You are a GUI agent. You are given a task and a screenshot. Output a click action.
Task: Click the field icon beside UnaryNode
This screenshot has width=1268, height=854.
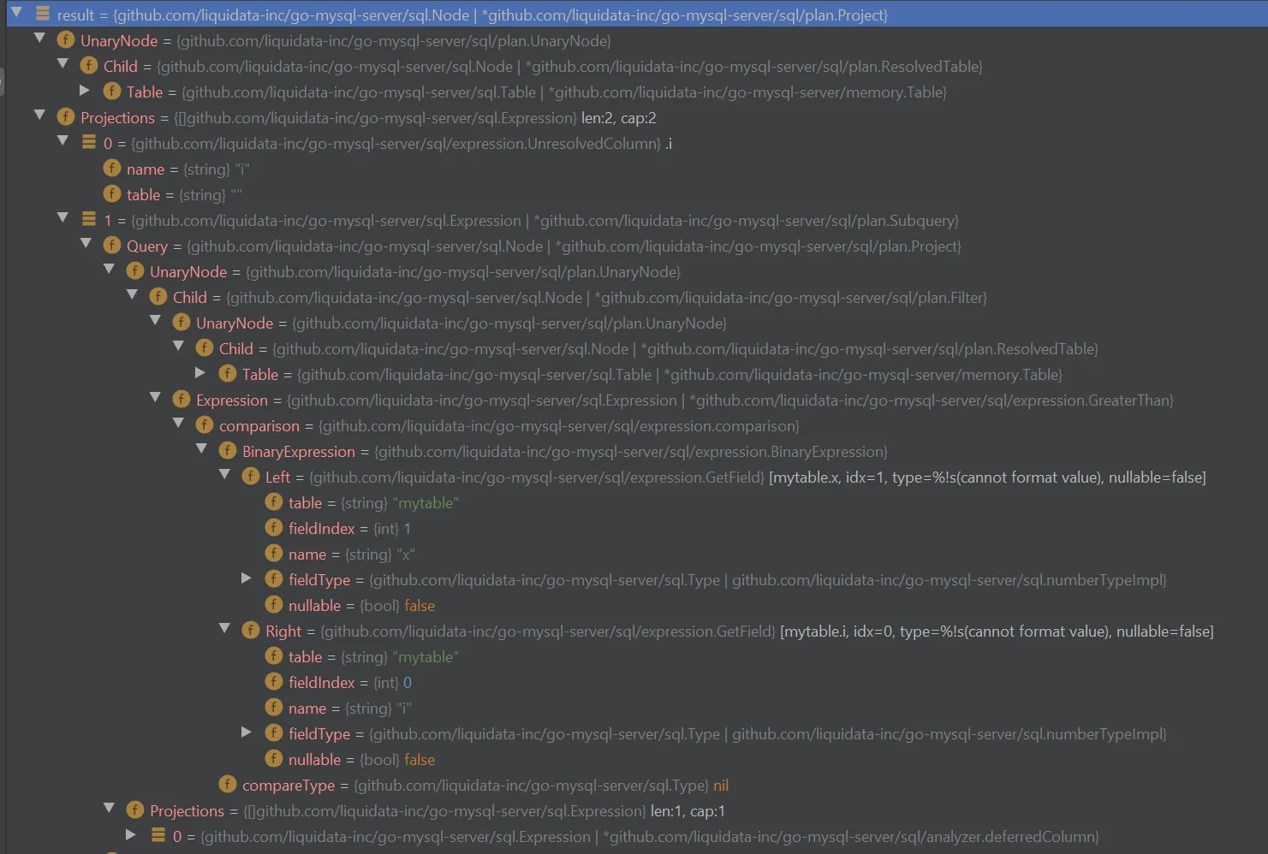click(66, 40)
